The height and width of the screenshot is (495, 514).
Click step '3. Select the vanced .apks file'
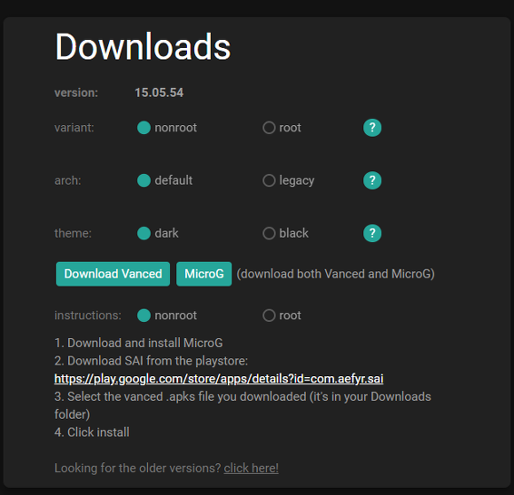(243, 405)
